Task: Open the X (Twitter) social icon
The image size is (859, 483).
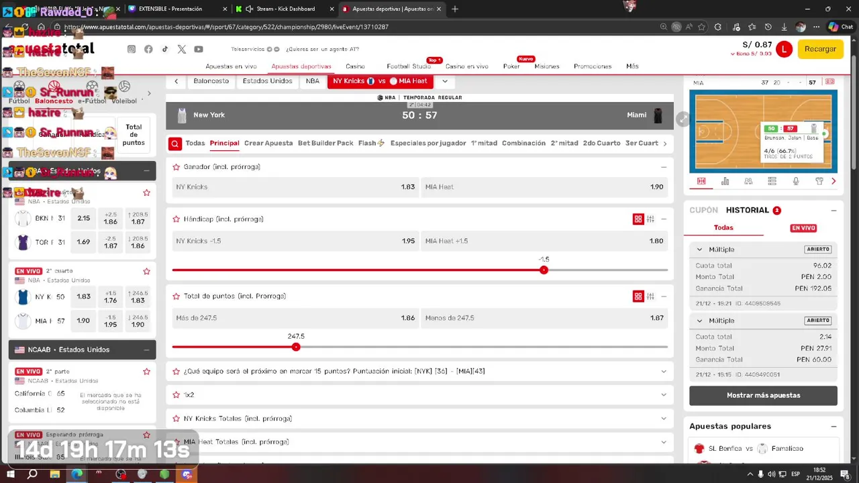Action: coord(182,49)
